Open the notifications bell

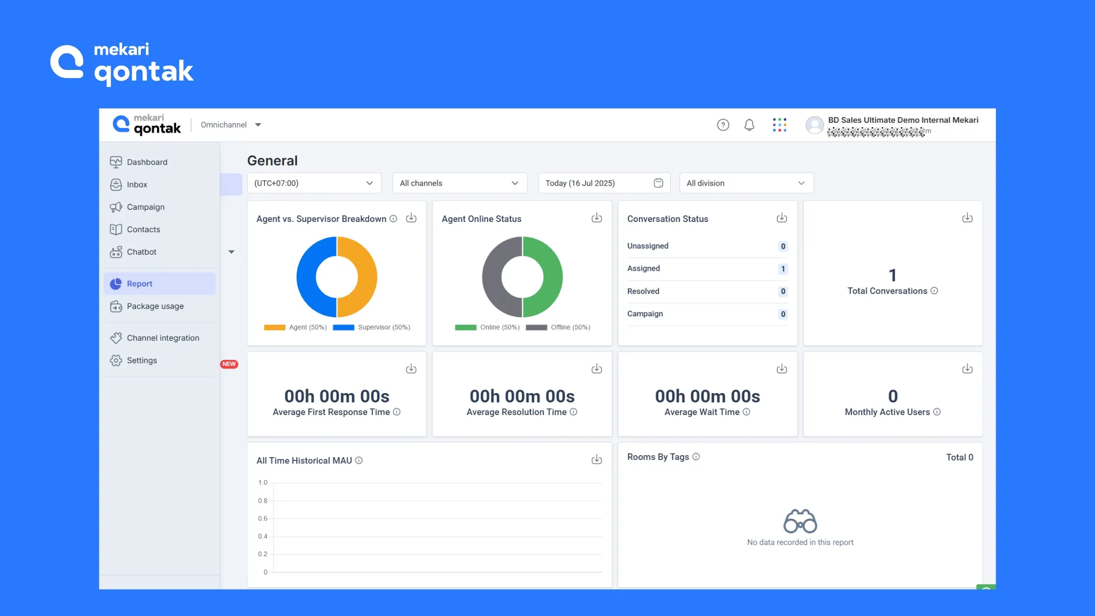[749, 125]
